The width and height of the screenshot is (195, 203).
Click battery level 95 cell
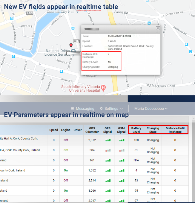[136, 190]
